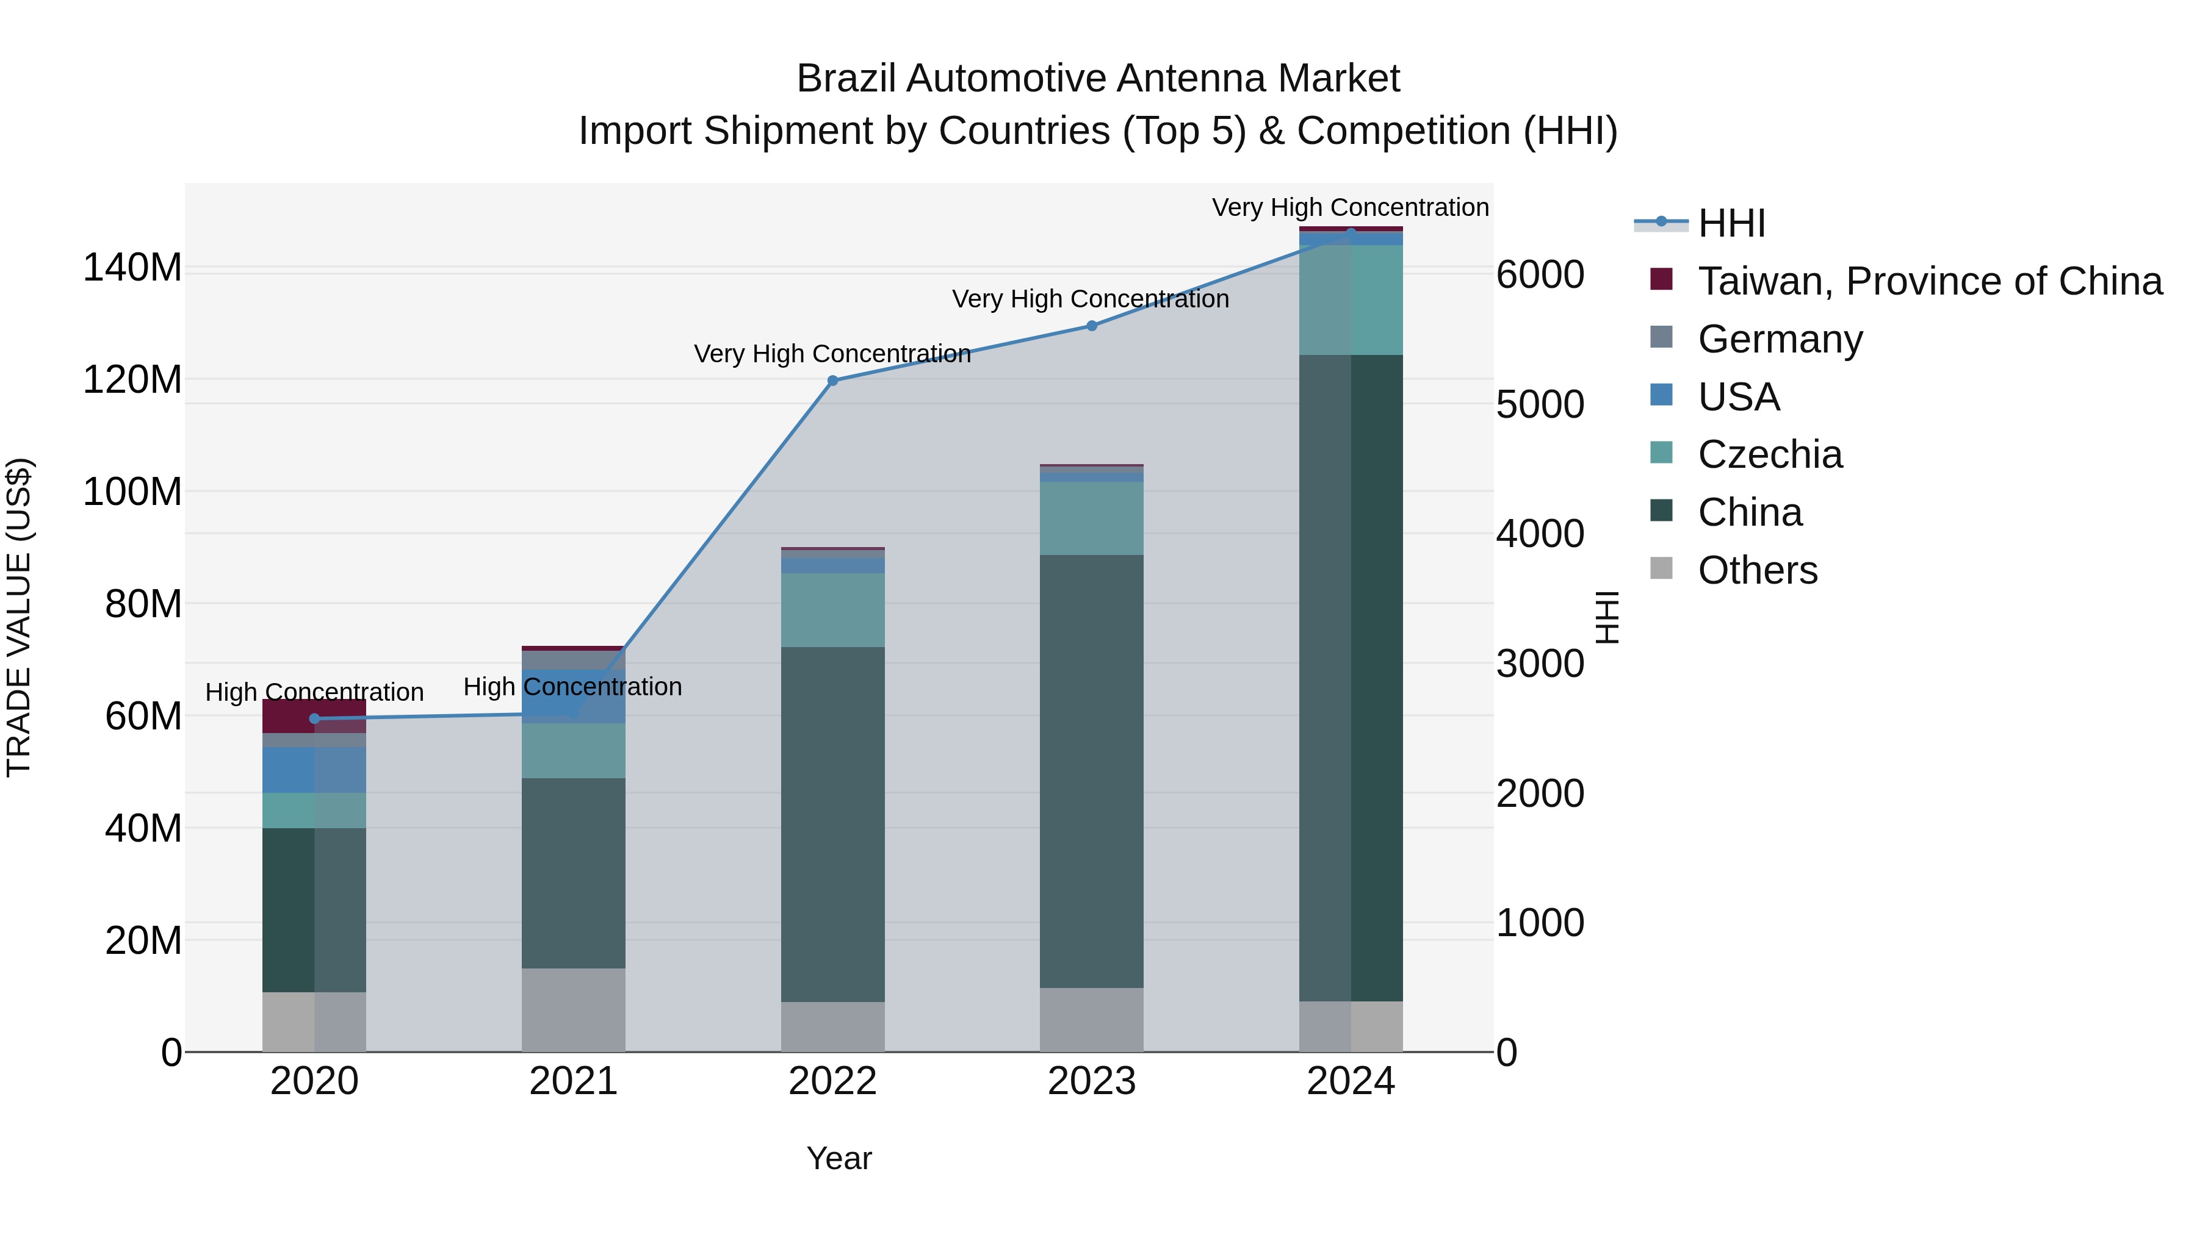
Task: Click the Germany legend color swatch
Action: tap(1661, 337)
